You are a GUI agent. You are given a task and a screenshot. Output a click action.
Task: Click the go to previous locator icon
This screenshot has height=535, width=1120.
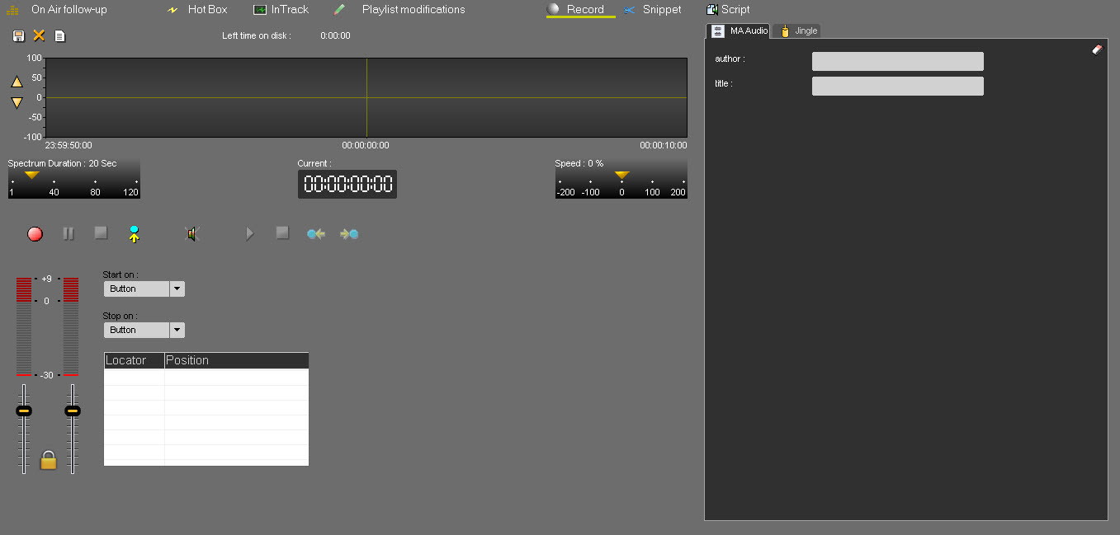point(315,234)
